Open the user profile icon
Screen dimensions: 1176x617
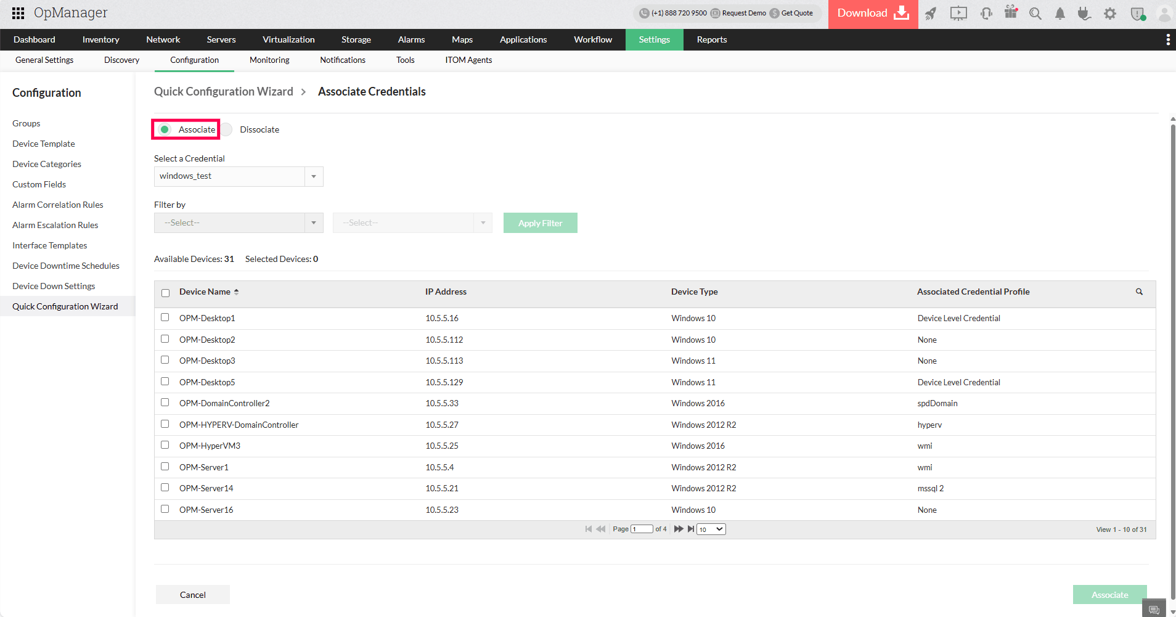(x=1164, y=14)
